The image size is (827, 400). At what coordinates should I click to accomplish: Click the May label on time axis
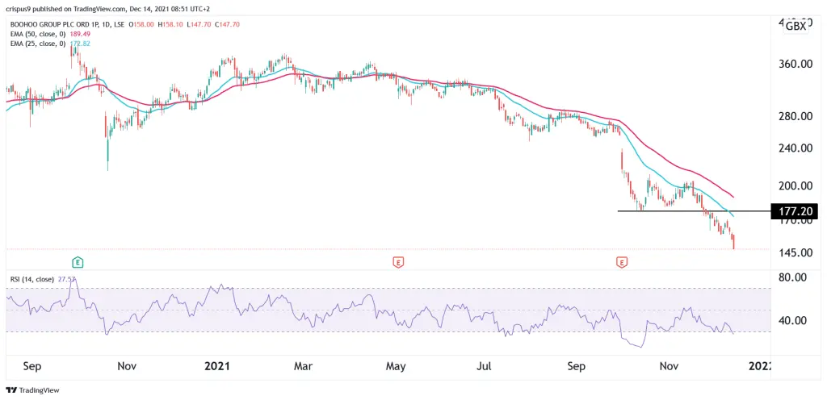pos(396,366)
